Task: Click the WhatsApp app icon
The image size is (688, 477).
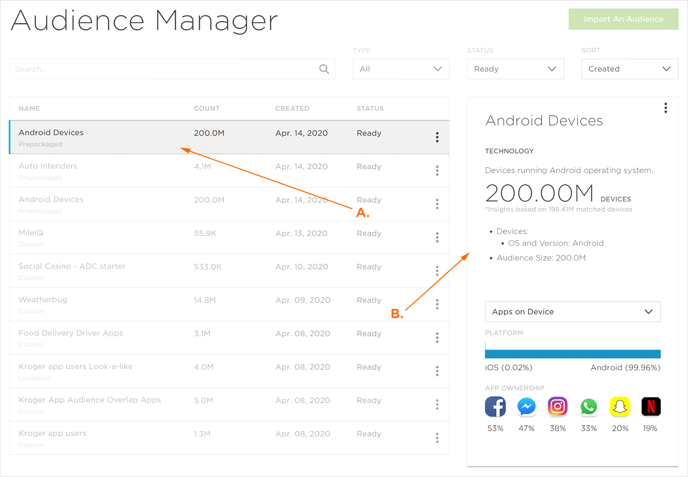Action: (589, 407)
